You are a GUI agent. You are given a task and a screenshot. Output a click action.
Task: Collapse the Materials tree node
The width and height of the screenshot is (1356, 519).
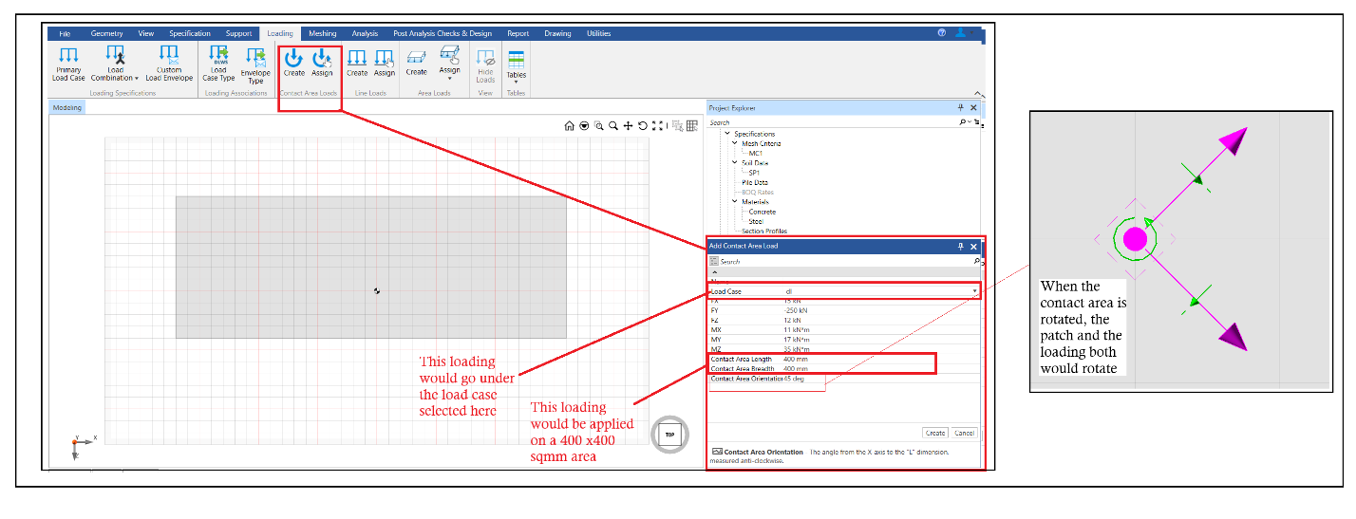(x=735, y=201)
